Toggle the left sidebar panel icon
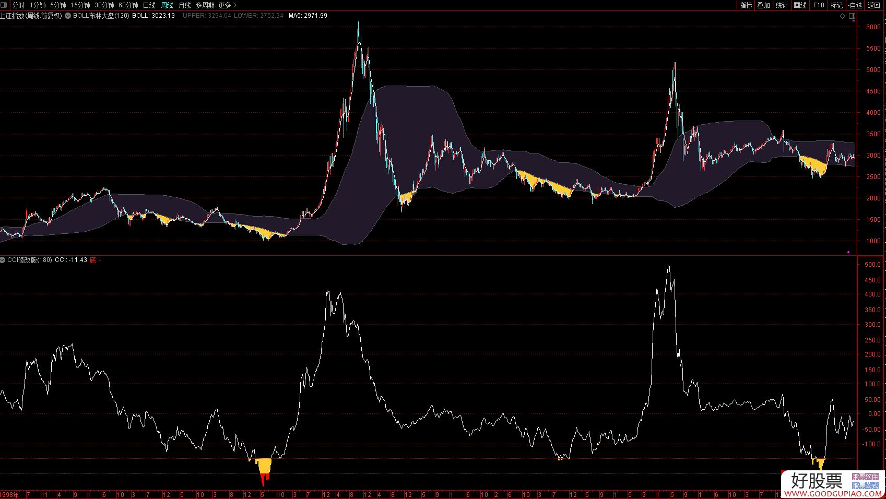886x499 pixels. pyautogui.click(x=4, y=5)
